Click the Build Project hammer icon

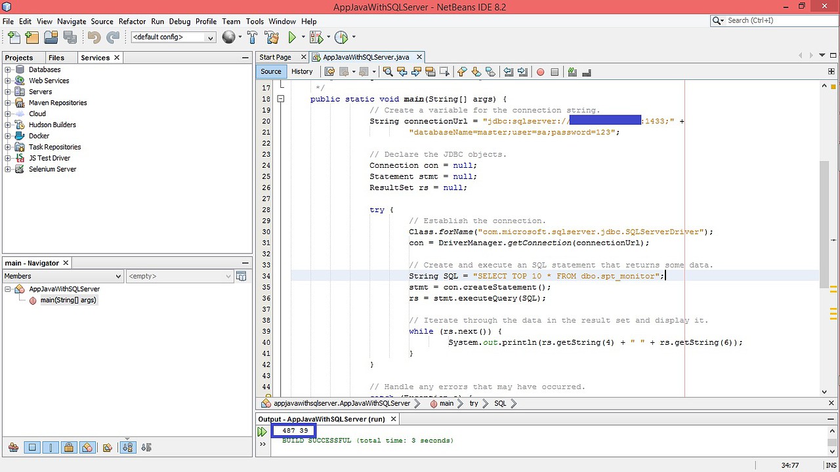(253, 37)
